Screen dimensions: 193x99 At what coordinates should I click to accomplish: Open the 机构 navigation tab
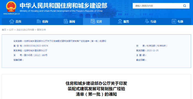coord(42,21)
